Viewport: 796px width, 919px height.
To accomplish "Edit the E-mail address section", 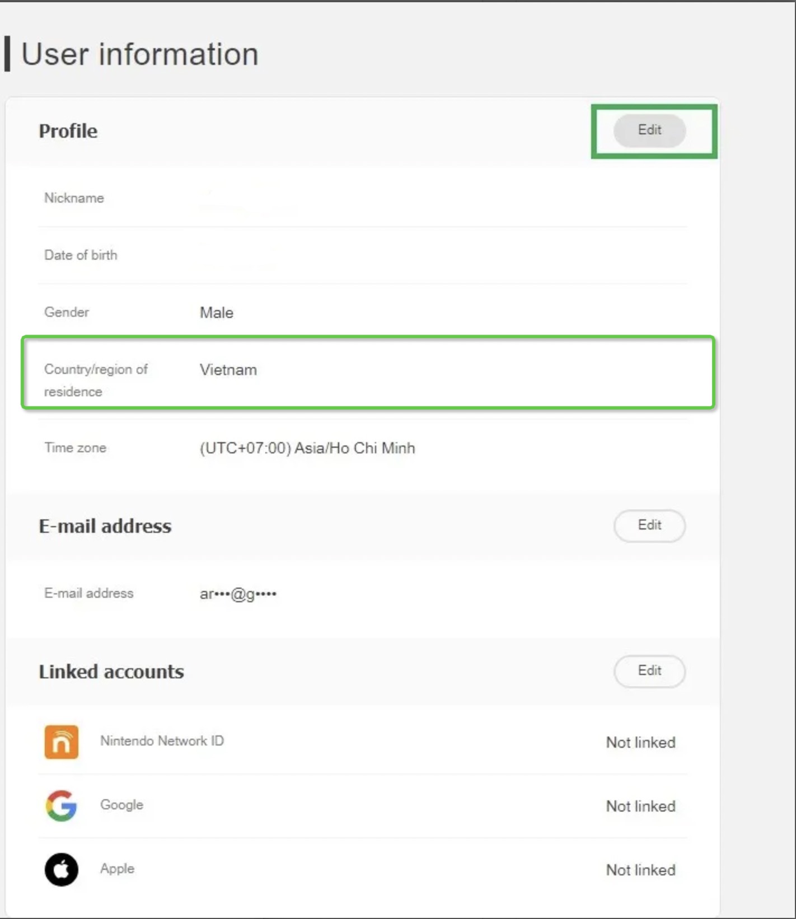I will pos(649,526).
